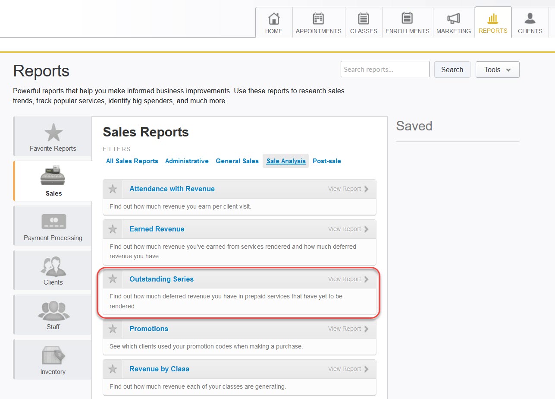Open the Home tab icon
The image size is (555, 399).
(273, 19)
